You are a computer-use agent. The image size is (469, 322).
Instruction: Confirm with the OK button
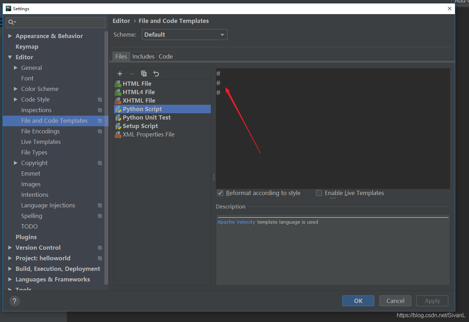(358, 301)
